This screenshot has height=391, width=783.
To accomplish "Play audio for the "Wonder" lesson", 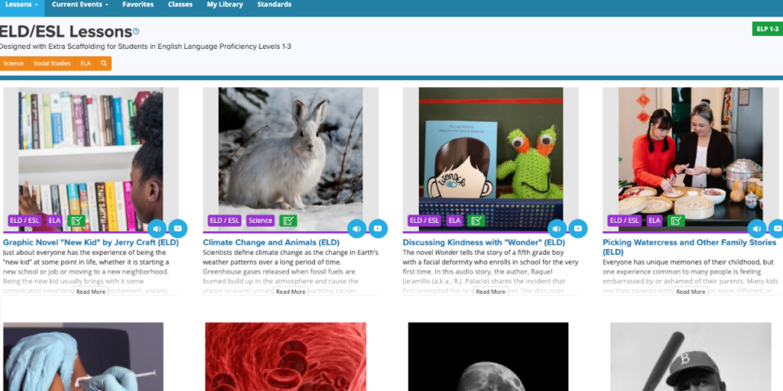I will (x=557, y=229).
